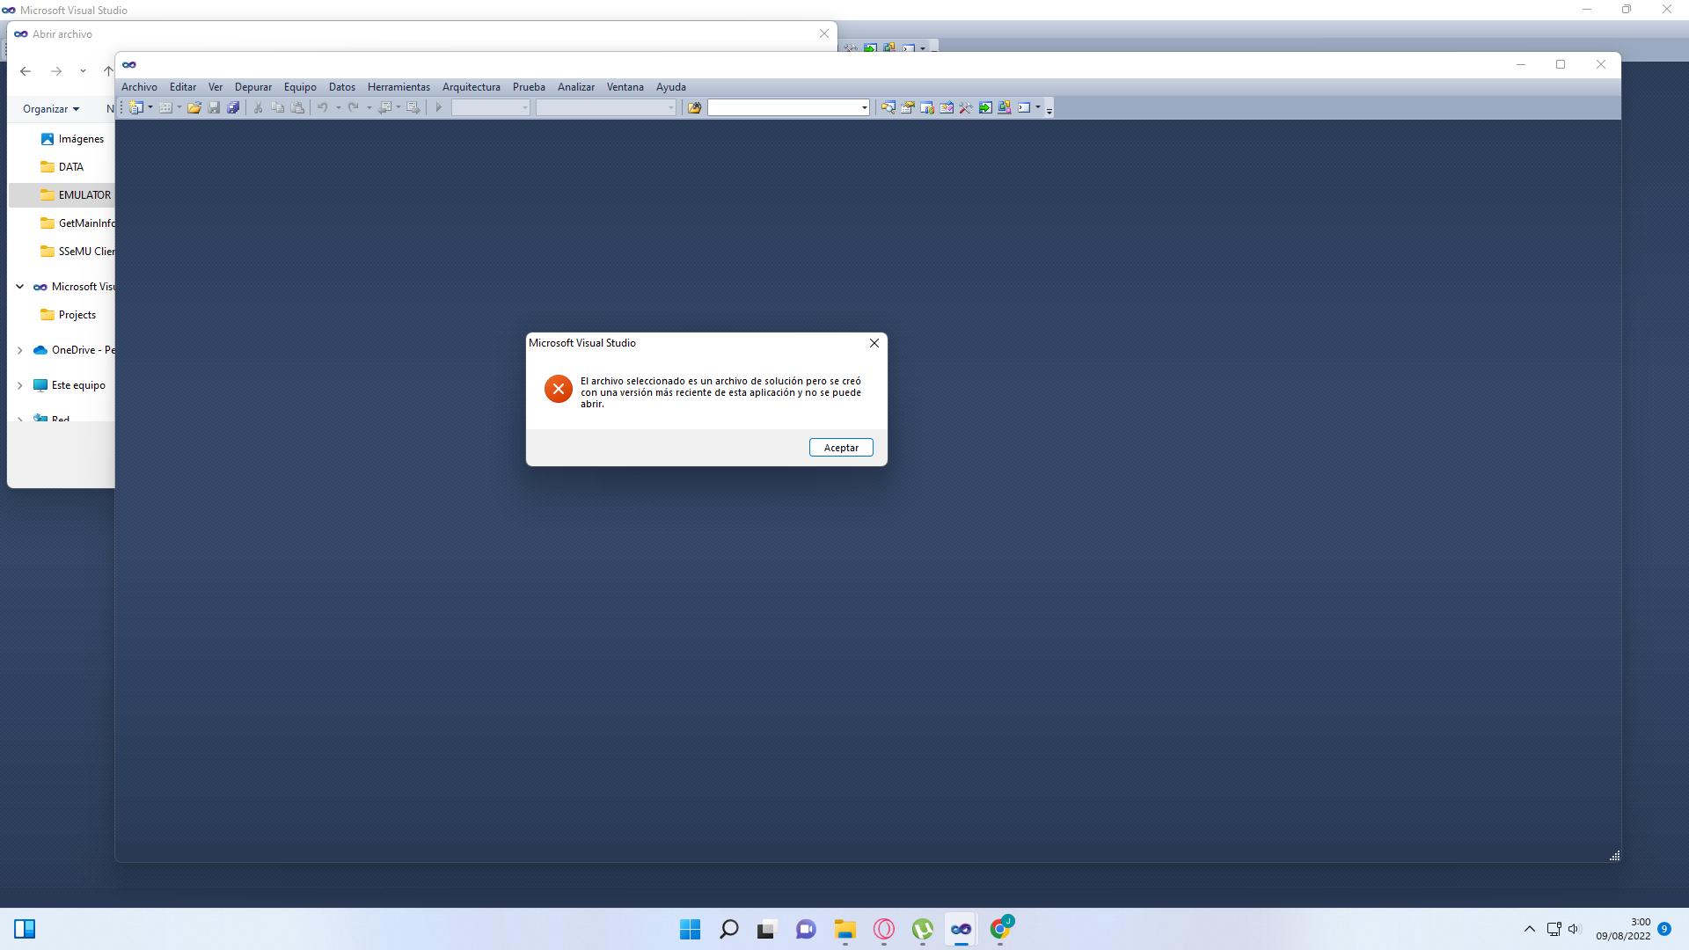This screenshot has height=950, width=1689.
Task: Open the Properties Window toolbar icon
Action: (x=908, y=107)
